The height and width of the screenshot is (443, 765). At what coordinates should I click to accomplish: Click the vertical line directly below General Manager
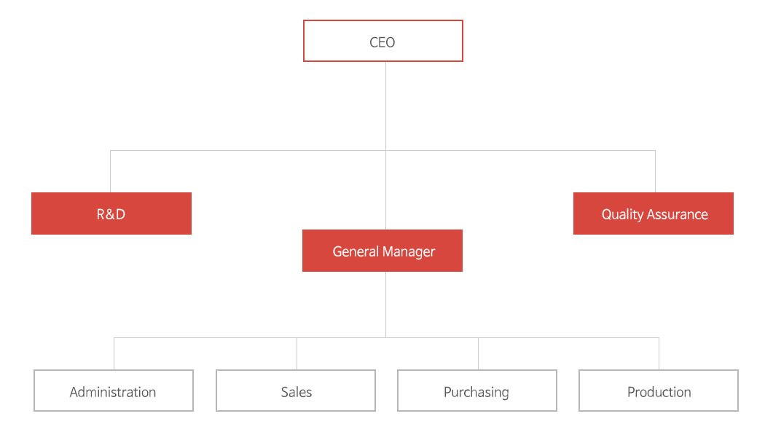(386, 305)
